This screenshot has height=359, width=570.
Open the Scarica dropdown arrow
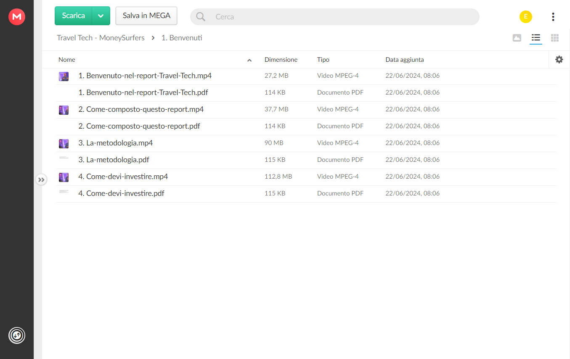coord(101,16)
